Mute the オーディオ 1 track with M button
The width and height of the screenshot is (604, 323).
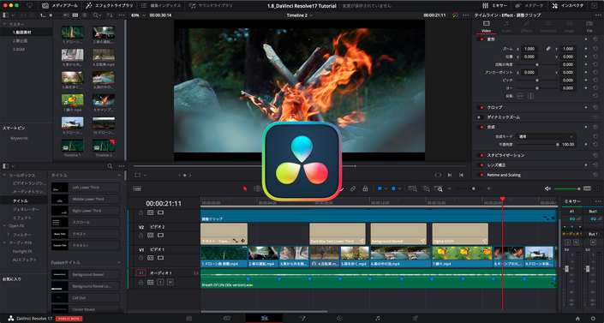click(170, 282)
